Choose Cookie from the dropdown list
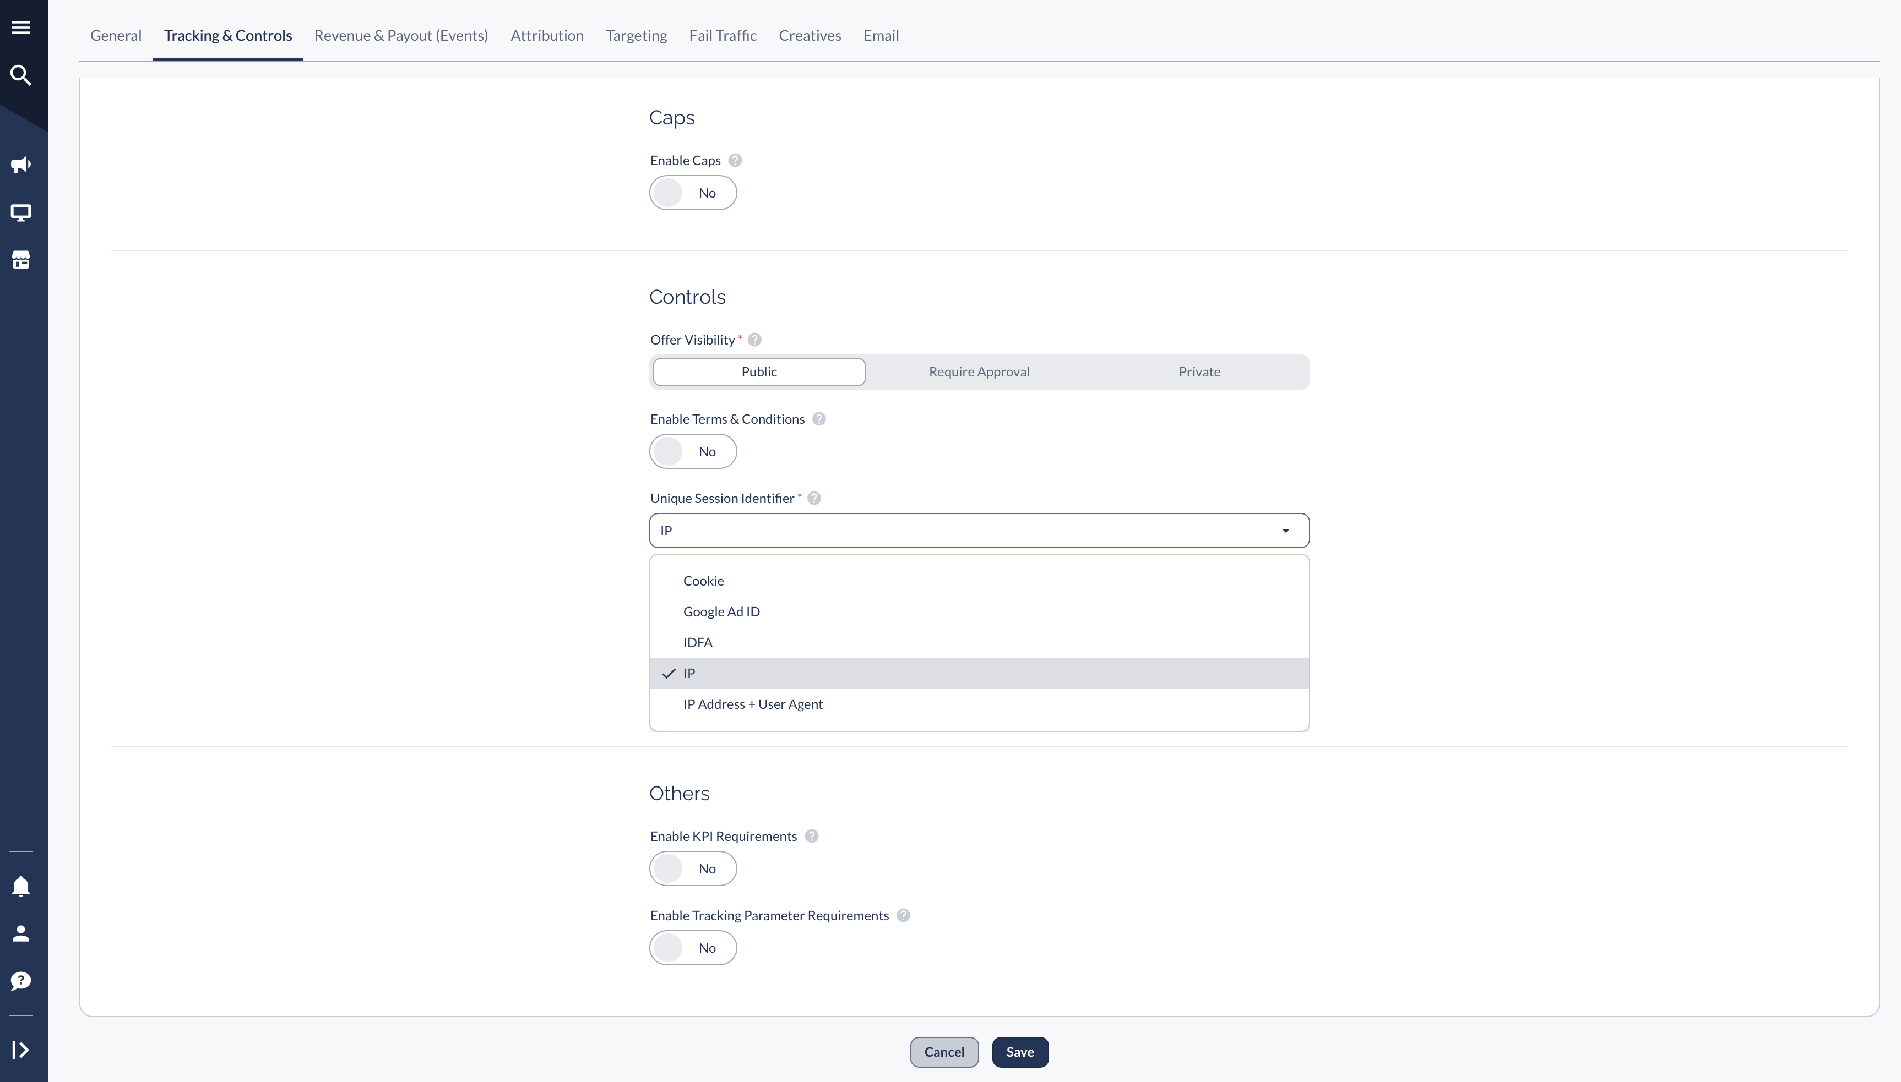Screen dimensions: 1901x1082 point(979,581)
